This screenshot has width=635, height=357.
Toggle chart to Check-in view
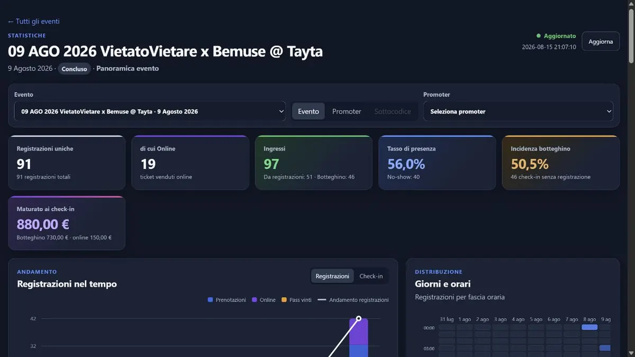(x=371, y=276)
